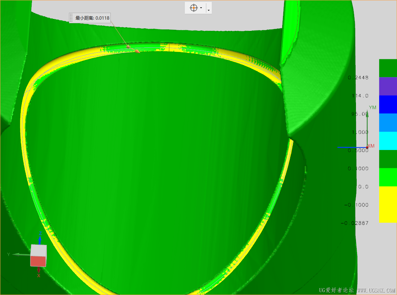Select the YM axis of the WCS
Image resolution: width=397 pixels, height=295 pixels.
pyautogui.click(x=368, y=128)
